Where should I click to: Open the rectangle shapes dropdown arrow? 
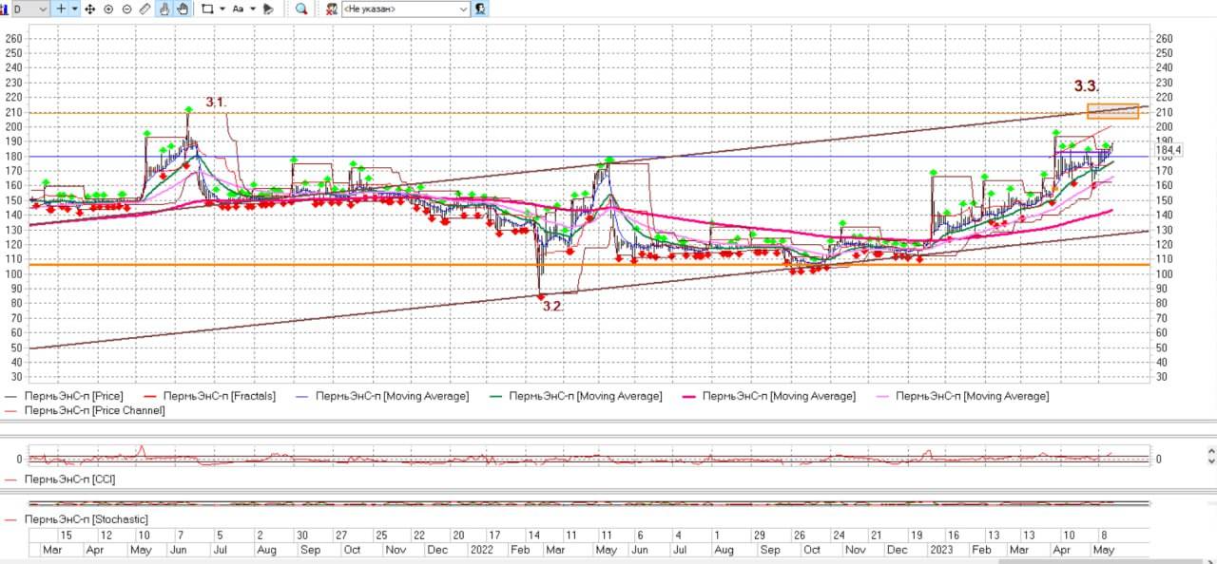222,9
